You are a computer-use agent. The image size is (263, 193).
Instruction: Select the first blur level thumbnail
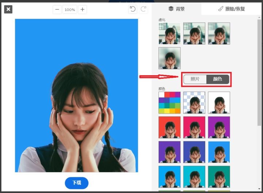(x=169, y=34)
